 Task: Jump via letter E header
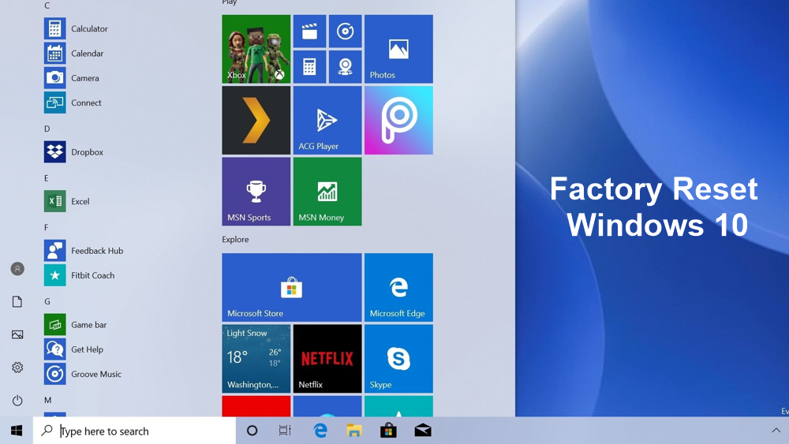47,178
